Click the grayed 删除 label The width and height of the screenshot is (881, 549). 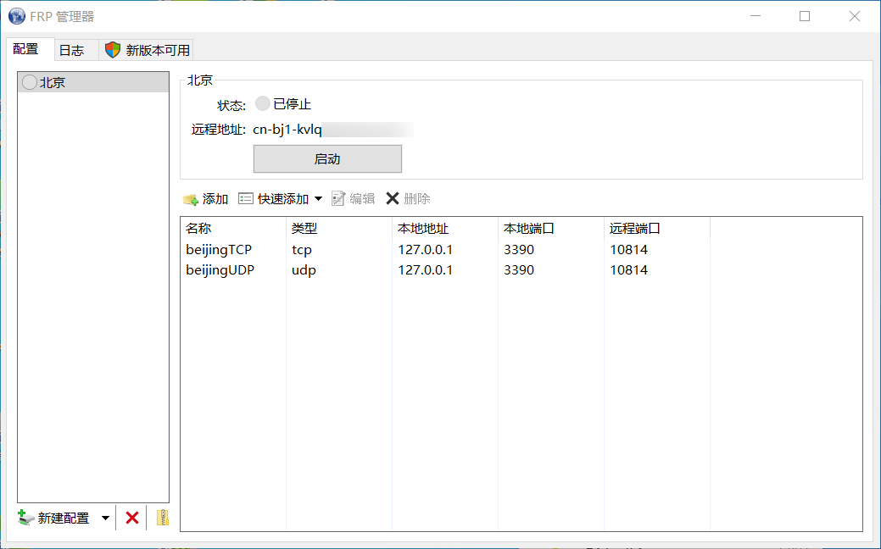click(414, 198)
